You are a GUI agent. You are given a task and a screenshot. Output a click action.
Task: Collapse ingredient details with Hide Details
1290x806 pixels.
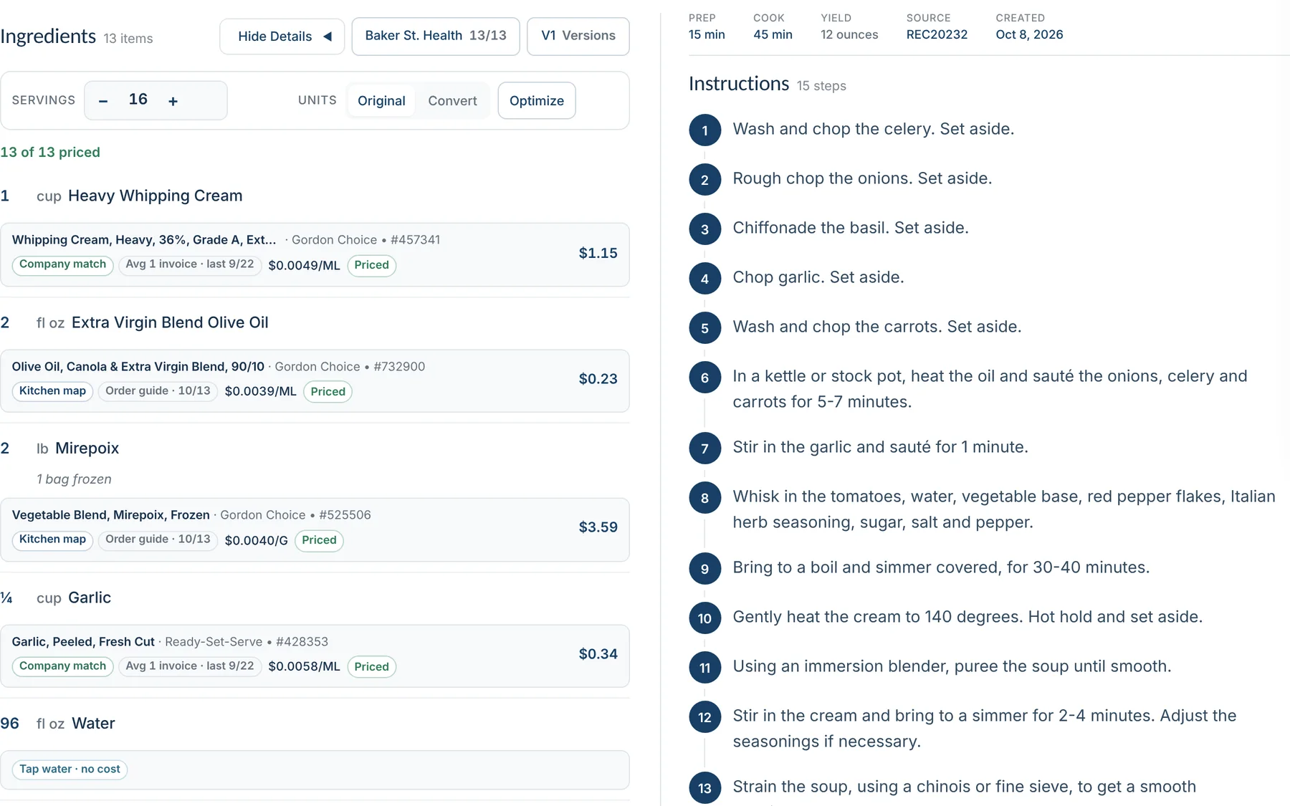pyautogui.click(x=282, y=37)
